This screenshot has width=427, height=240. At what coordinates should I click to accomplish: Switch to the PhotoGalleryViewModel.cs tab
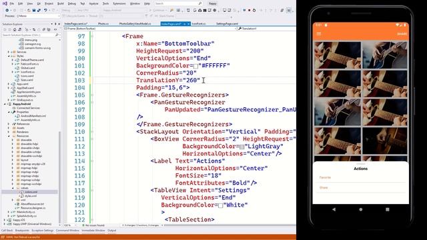click(135, 24)
